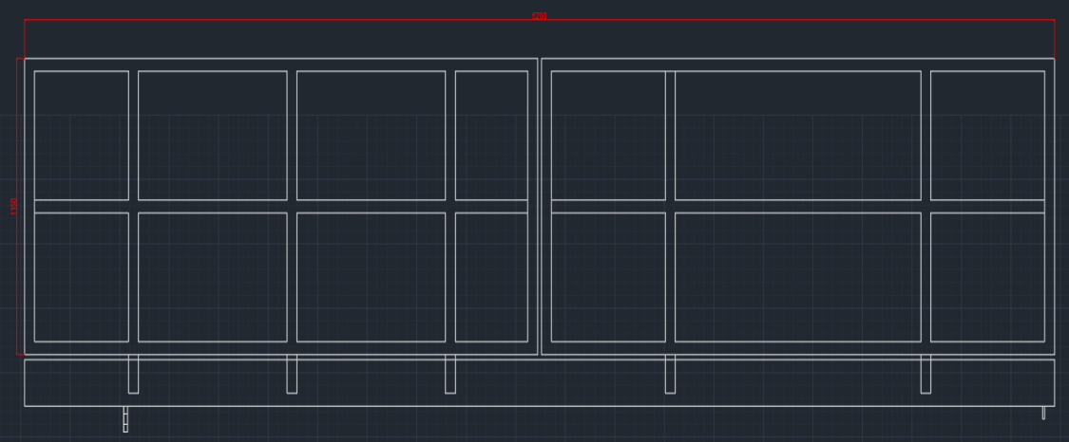Select the 1150 vertical dimension text

click(14, 206)
